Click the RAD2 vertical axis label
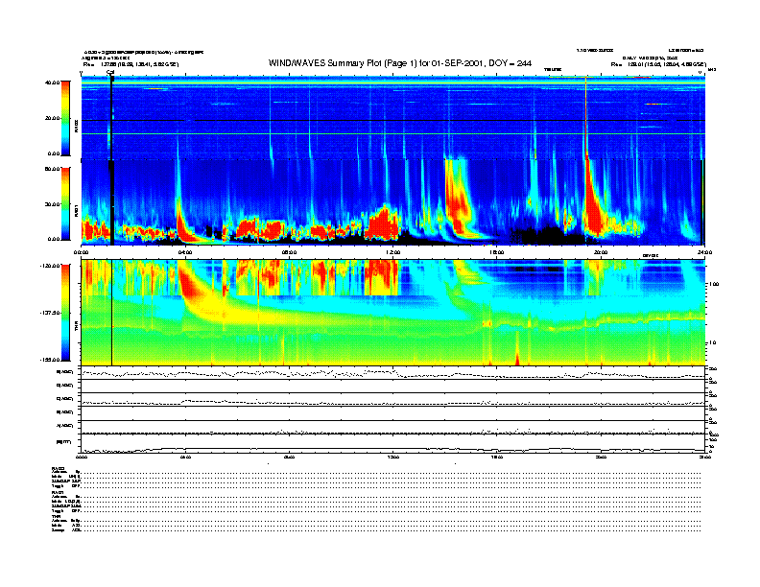 [x=76, y=126]
